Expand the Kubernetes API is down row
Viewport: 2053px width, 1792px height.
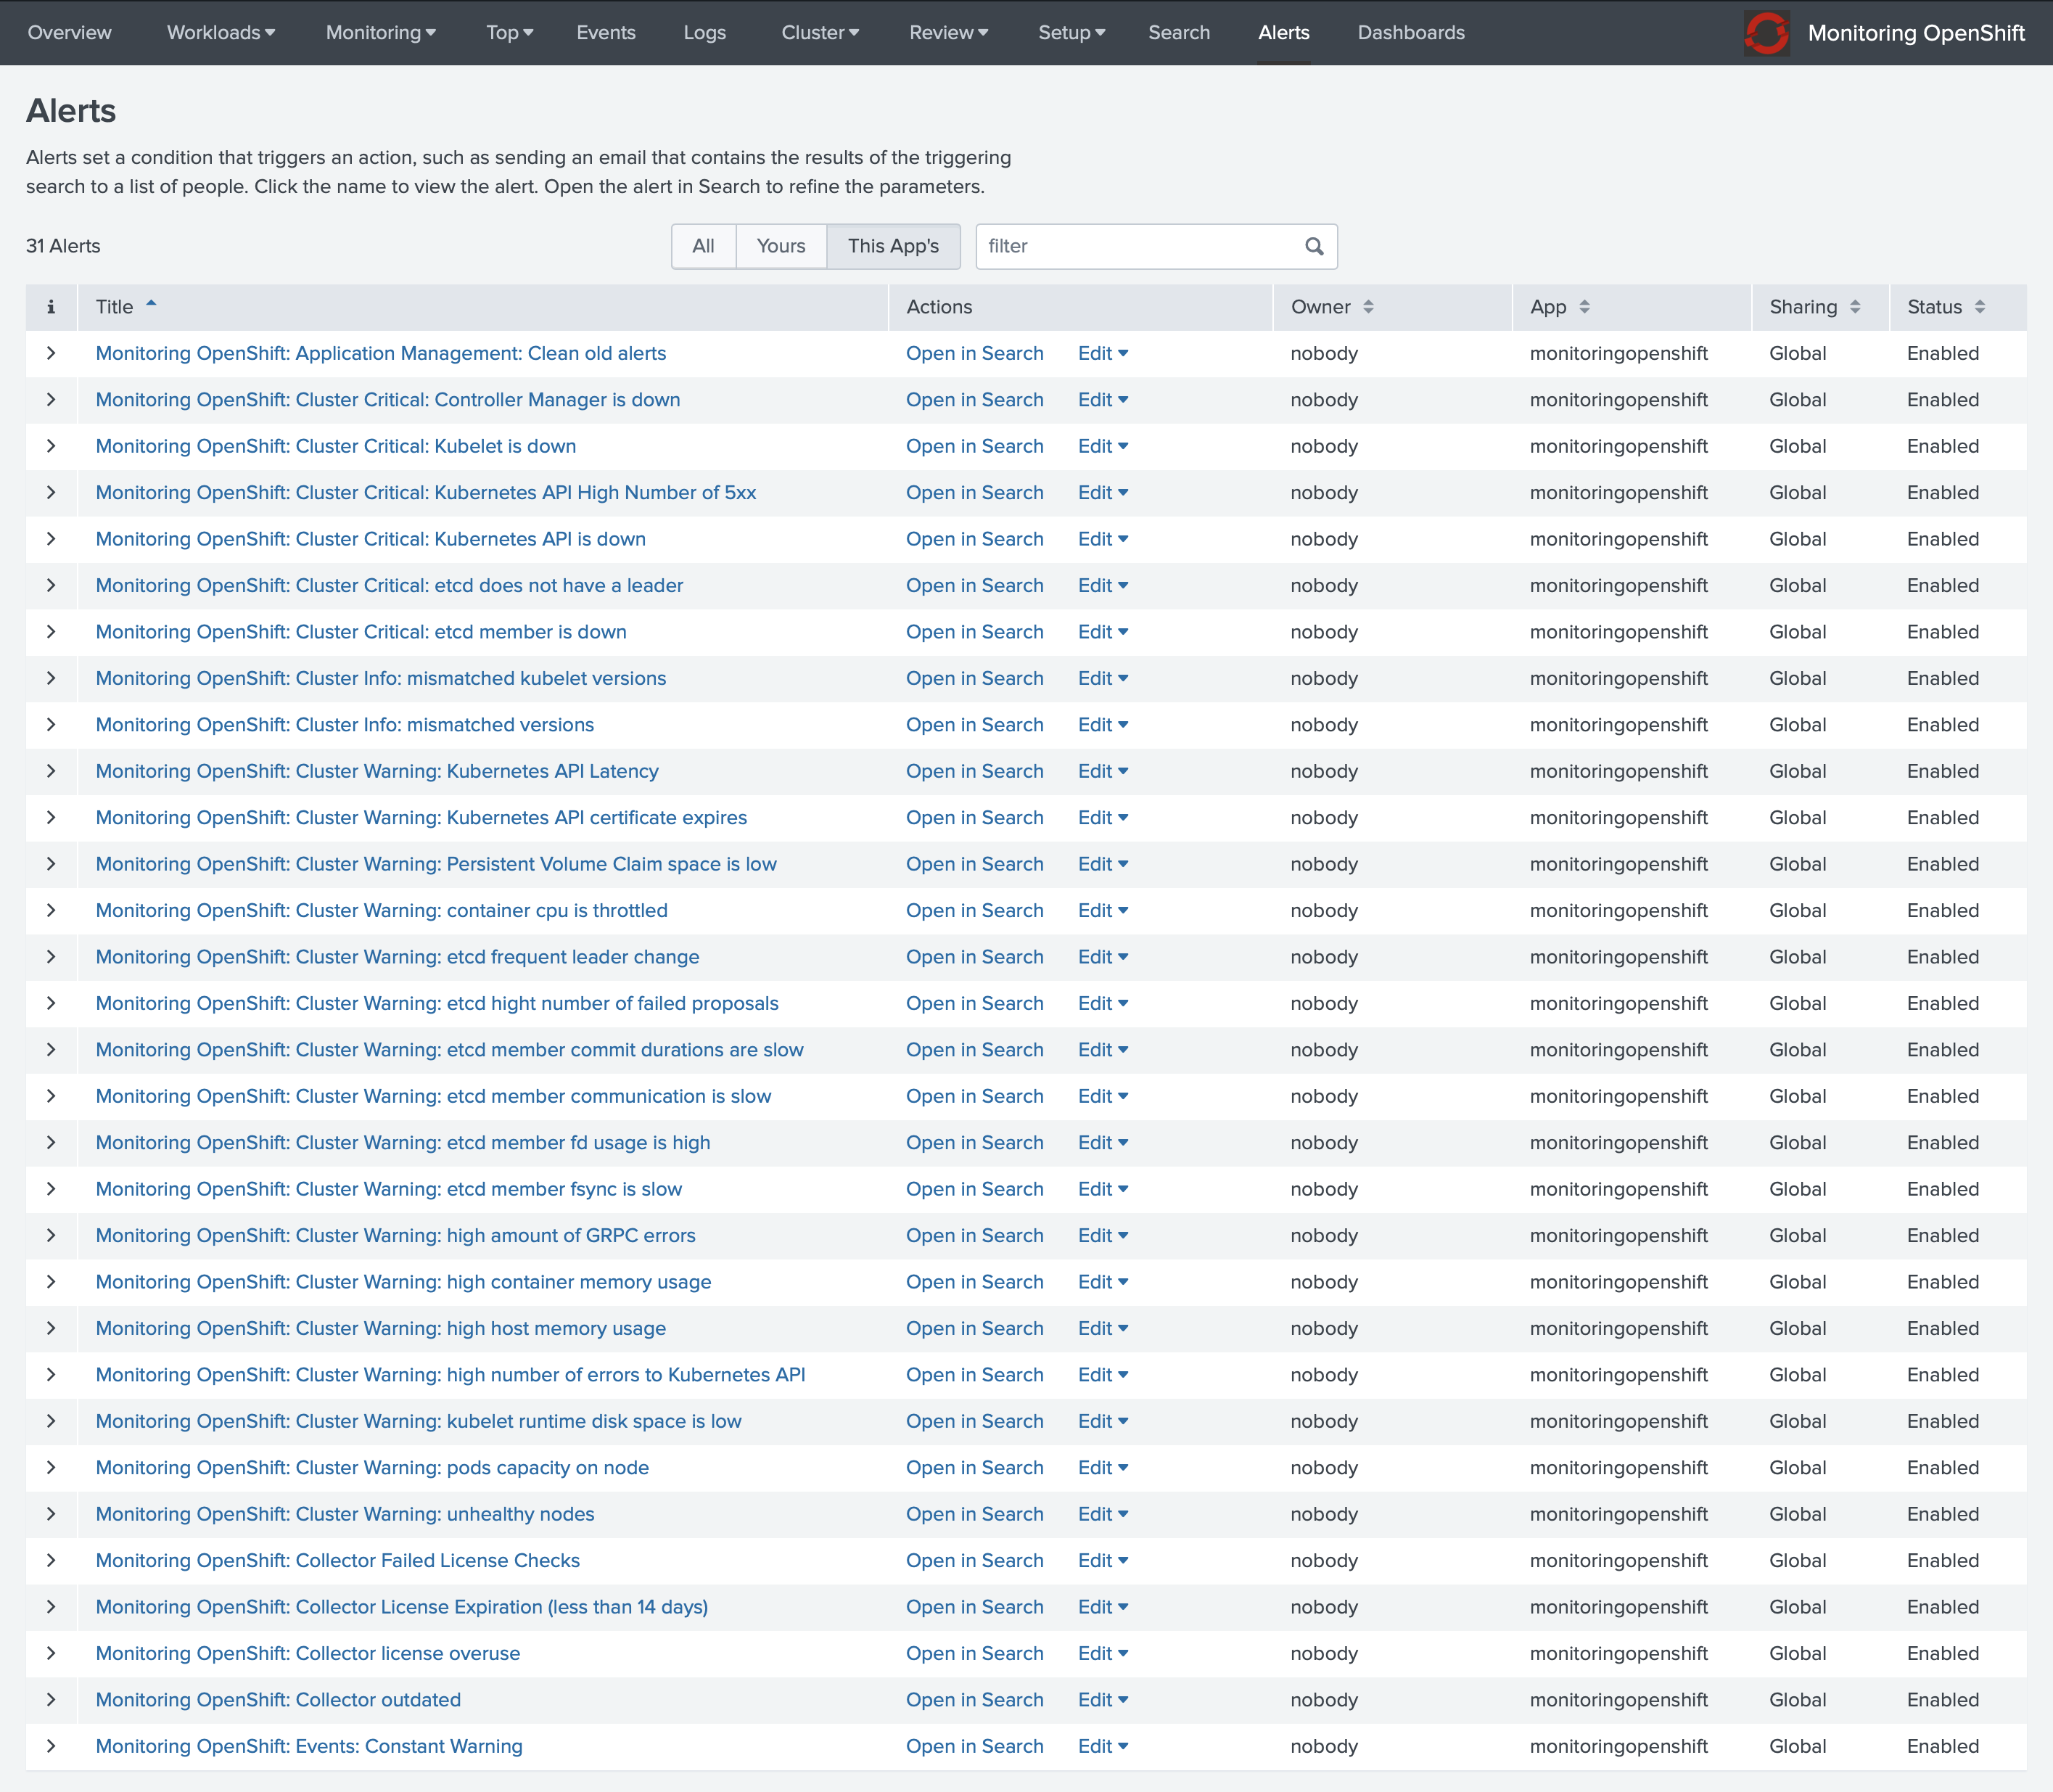point(51,539)
